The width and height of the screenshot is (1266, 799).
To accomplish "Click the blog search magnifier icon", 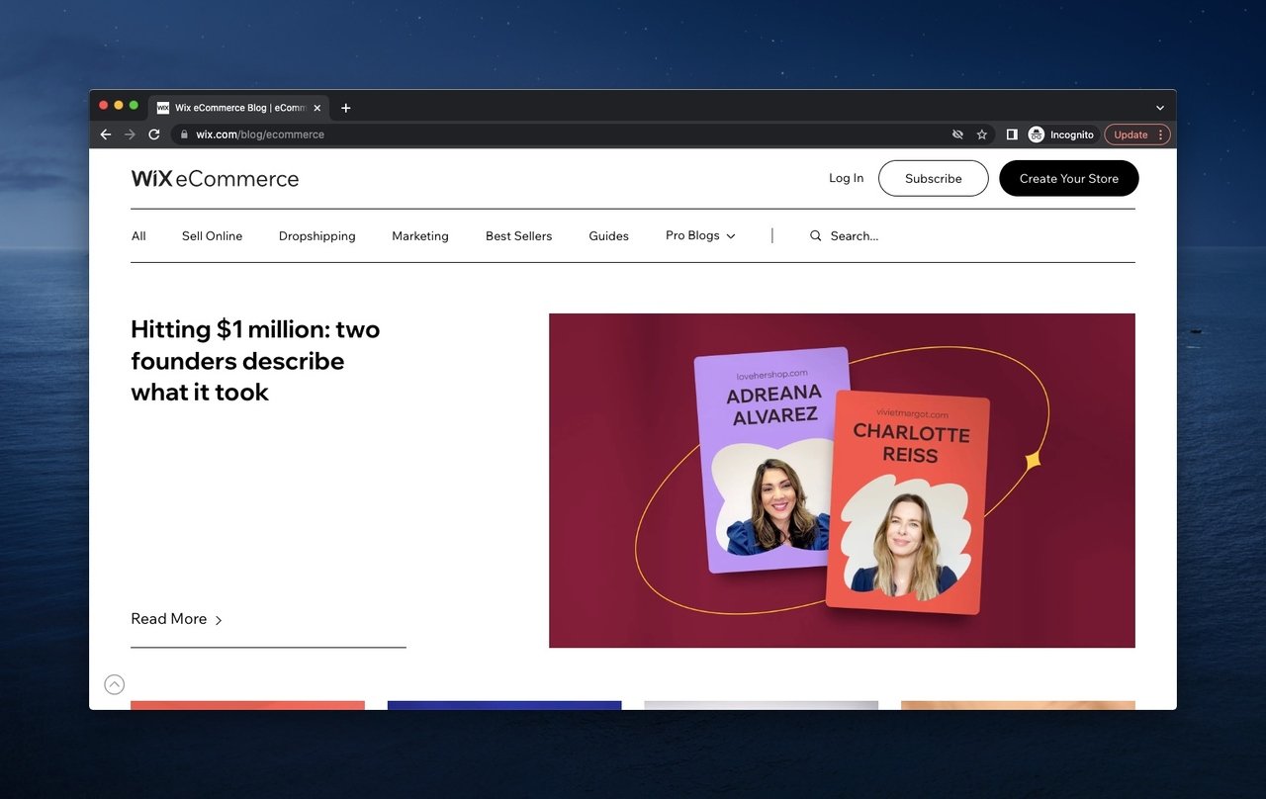I will 816,236.
